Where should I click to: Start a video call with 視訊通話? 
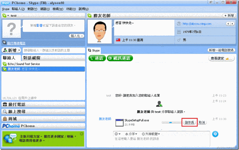120,58
